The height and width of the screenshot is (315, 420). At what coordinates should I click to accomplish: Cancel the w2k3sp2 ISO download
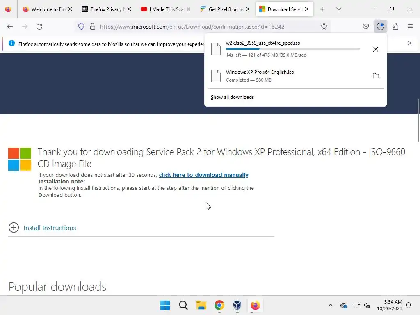(x=376, y=49)
